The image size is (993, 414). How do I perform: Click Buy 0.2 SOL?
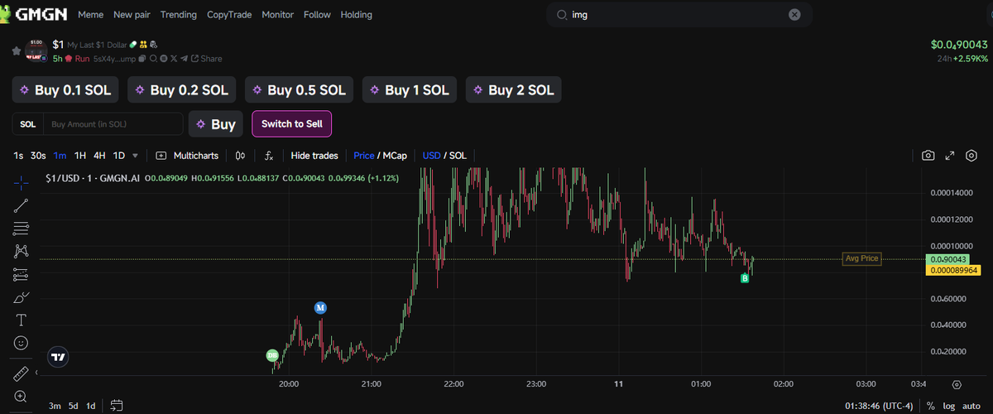click(x=182, y=90)
